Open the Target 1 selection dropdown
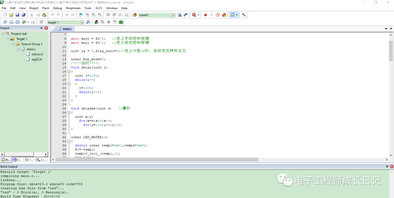This screenshot has width=394, height=198. (82, 23)
